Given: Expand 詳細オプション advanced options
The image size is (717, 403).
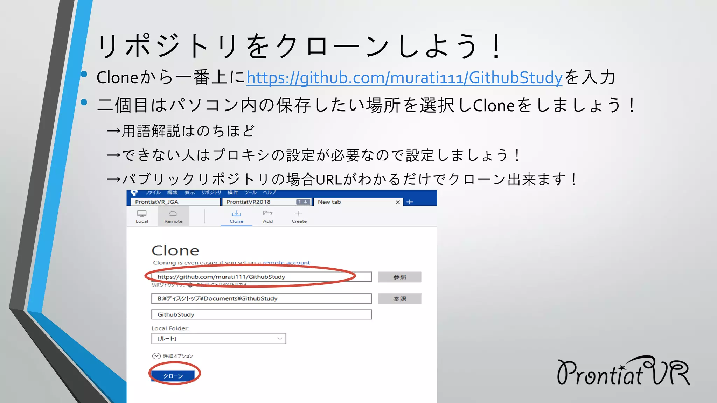Looking at the screenshot, I should coord(173,356).
